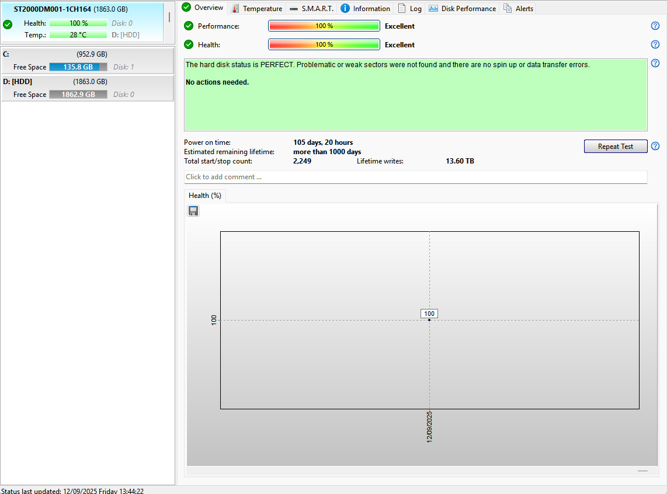Image resolution: width=667 pixels, height=494 pixels.
Task: Click the disk list Health 100 % bar
Action: (78, 23)
